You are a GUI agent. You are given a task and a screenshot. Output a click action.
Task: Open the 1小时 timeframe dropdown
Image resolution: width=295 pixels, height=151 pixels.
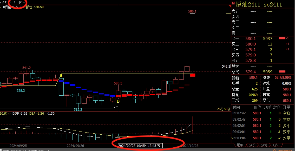19,2
